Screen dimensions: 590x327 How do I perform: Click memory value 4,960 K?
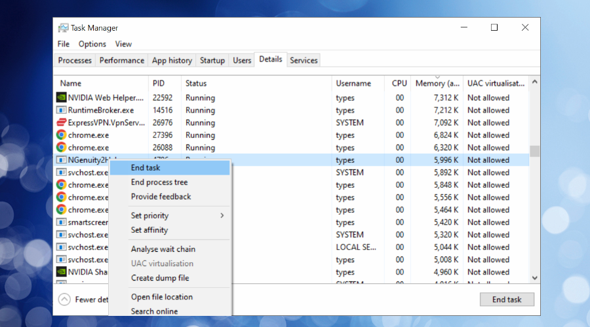446,272
